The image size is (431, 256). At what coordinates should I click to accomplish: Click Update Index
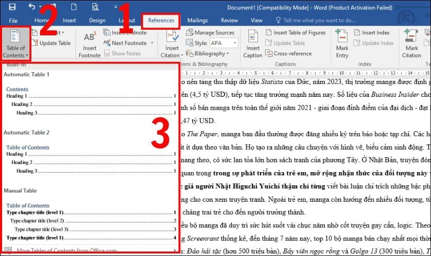coord(374,43)
